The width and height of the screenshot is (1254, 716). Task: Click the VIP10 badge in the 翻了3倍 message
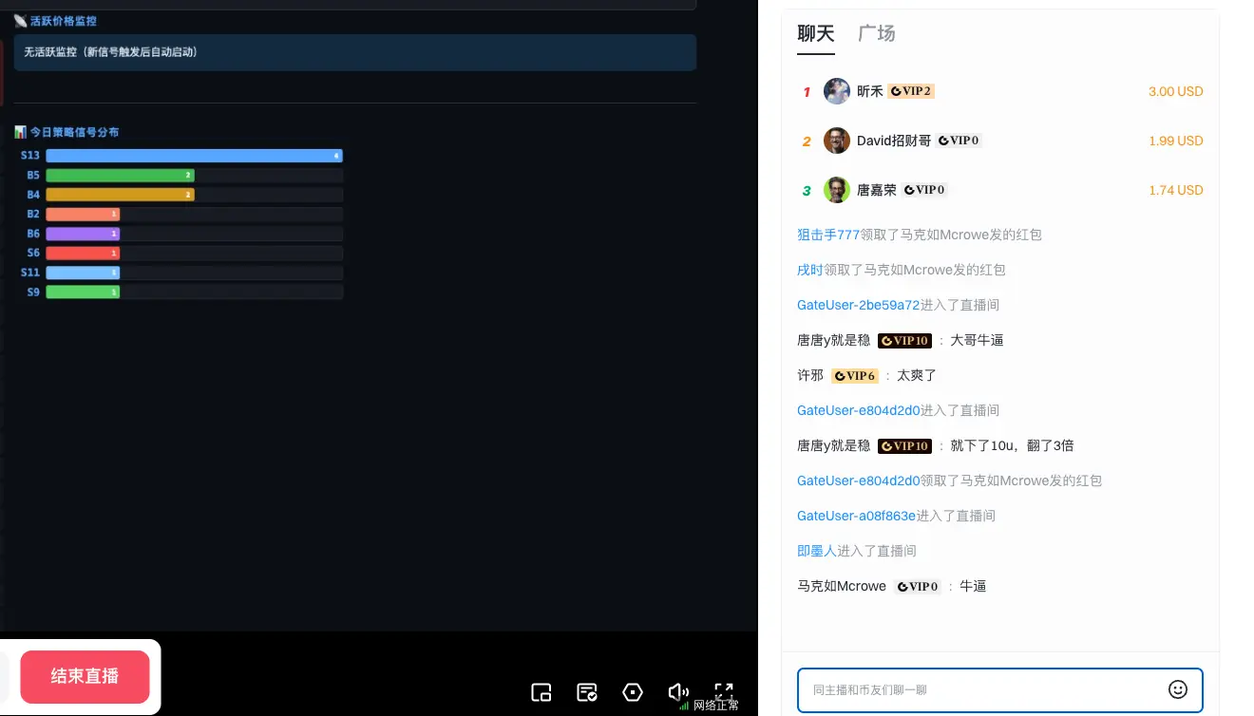(x=904, y=445)
